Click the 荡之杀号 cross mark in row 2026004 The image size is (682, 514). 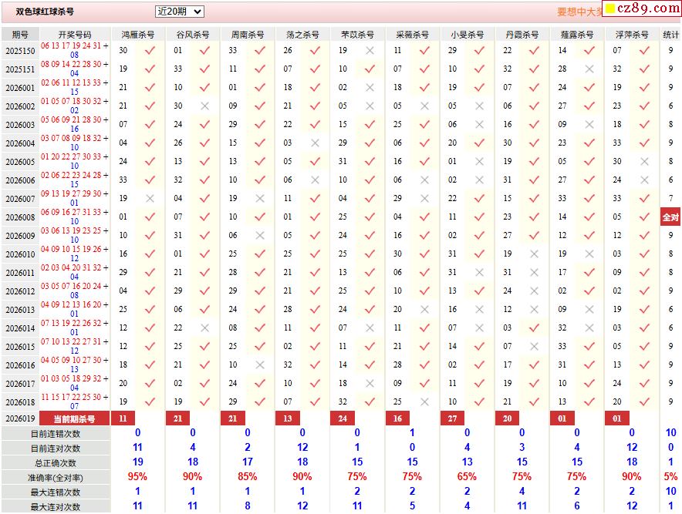[x=315, y=143]
